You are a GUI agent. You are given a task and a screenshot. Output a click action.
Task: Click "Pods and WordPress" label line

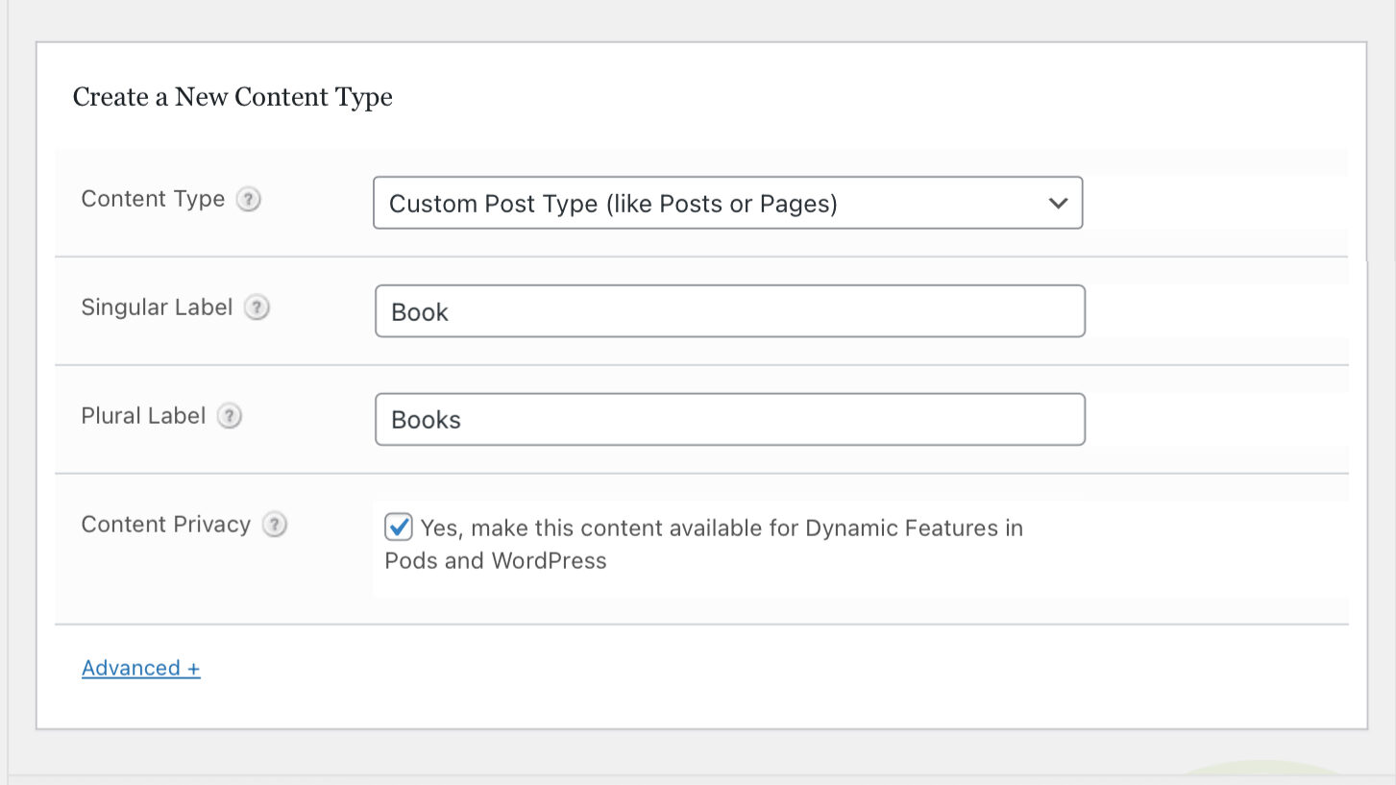(x=496, y=561)
